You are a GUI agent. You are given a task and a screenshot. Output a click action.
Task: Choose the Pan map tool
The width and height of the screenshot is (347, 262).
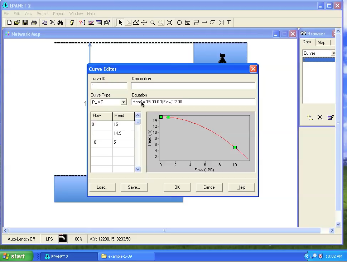tap(144, 23)
